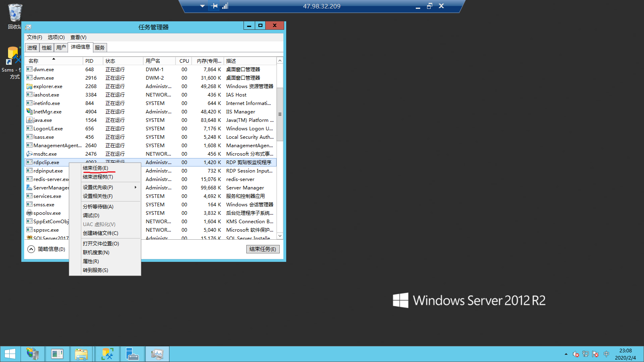The image size is (644, 362).
Task: Open the 文件(F) menu
Action: click(x=35, y=37)
